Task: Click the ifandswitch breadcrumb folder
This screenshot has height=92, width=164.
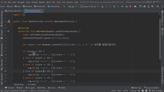Action: tap(40, 6)
